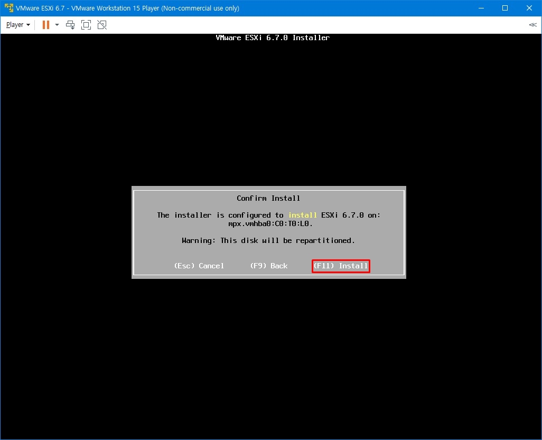
Task: Click the VMware ESXi 6.7.0 Installer header
Action: [x=273, y=38]
